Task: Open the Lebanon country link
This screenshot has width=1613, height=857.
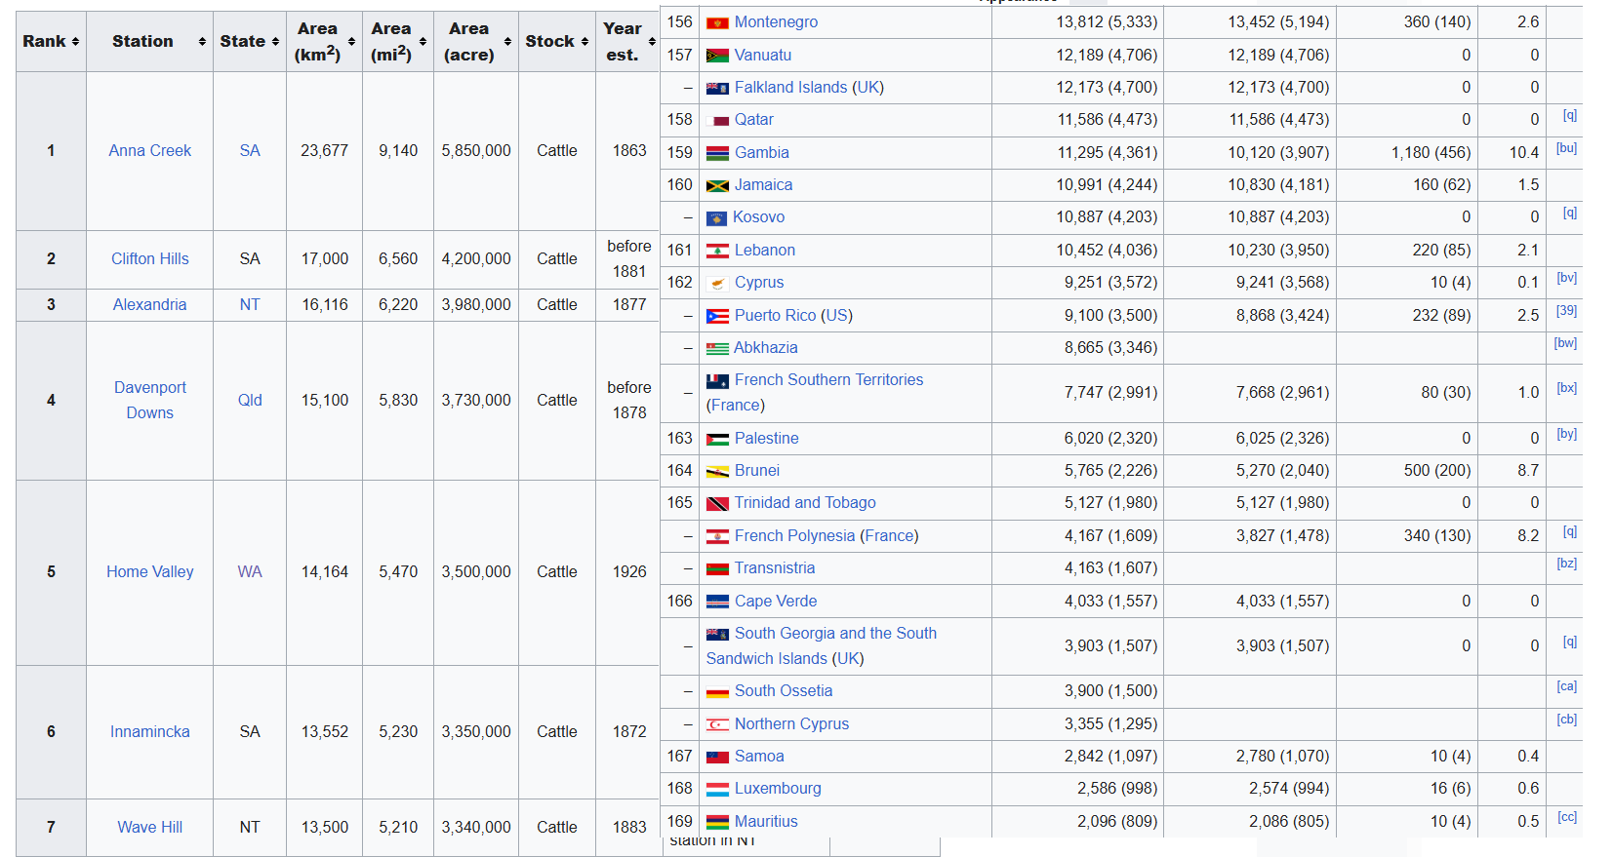Action: pyautogui.click(x=764, y=251)
